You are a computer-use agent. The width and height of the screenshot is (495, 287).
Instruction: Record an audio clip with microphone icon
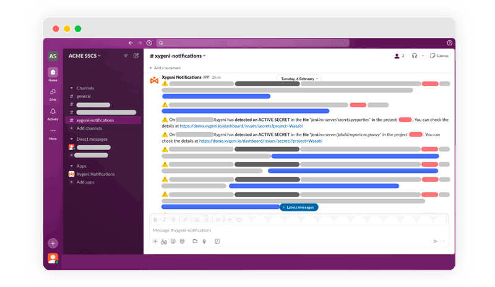[x=204, y=241]
